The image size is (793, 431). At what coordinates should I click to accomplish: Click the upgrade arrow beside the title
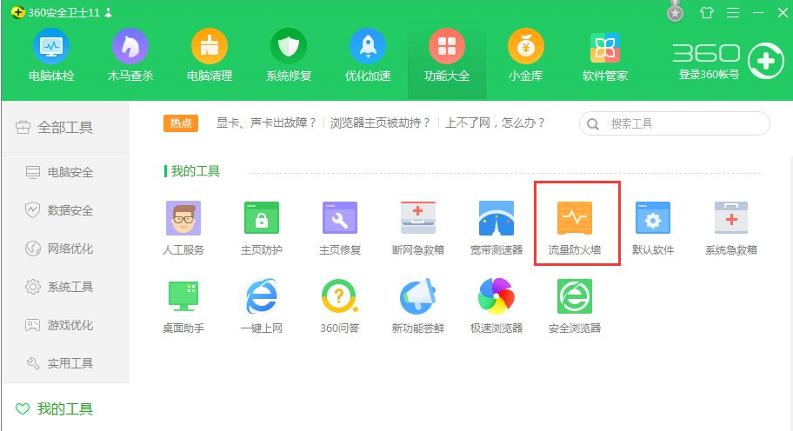108,13
